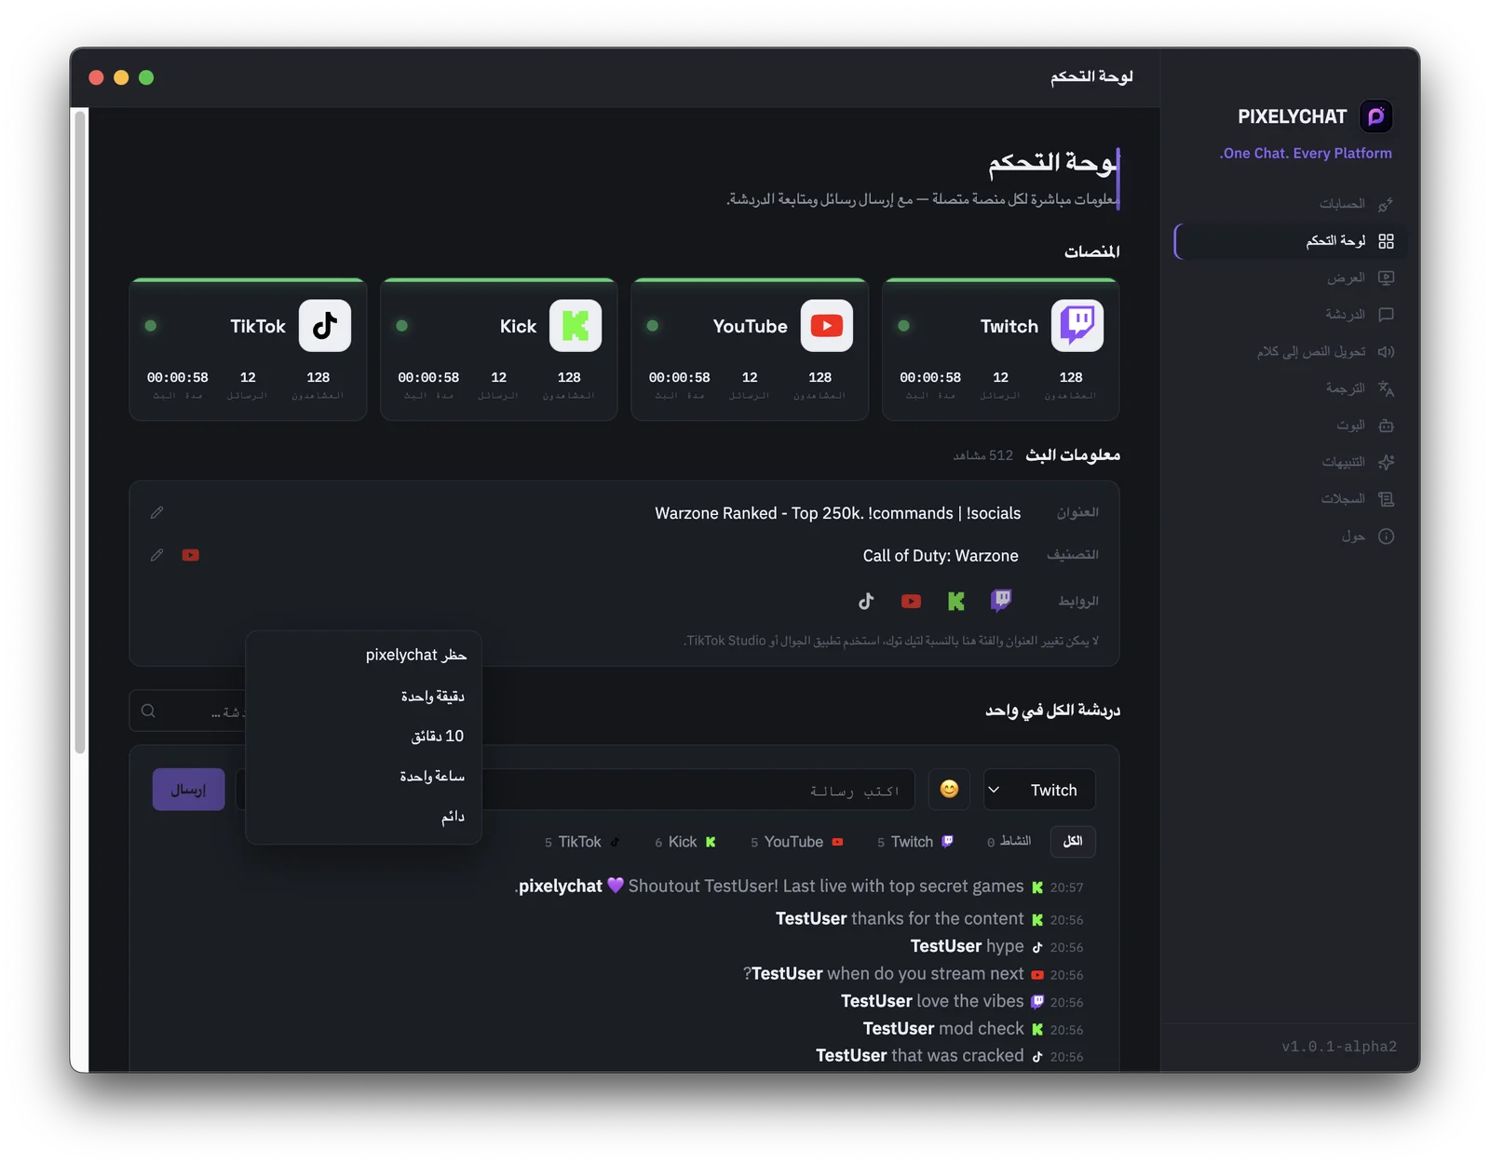Viewport: 1490px width, 1165px height.
Task: Click the v1.0.1-alpha2 version label
Action: [x=1338, y=1047]
